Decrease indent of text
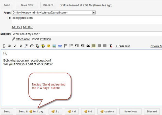This screenshot has width=162, height=115. point(77,46)
